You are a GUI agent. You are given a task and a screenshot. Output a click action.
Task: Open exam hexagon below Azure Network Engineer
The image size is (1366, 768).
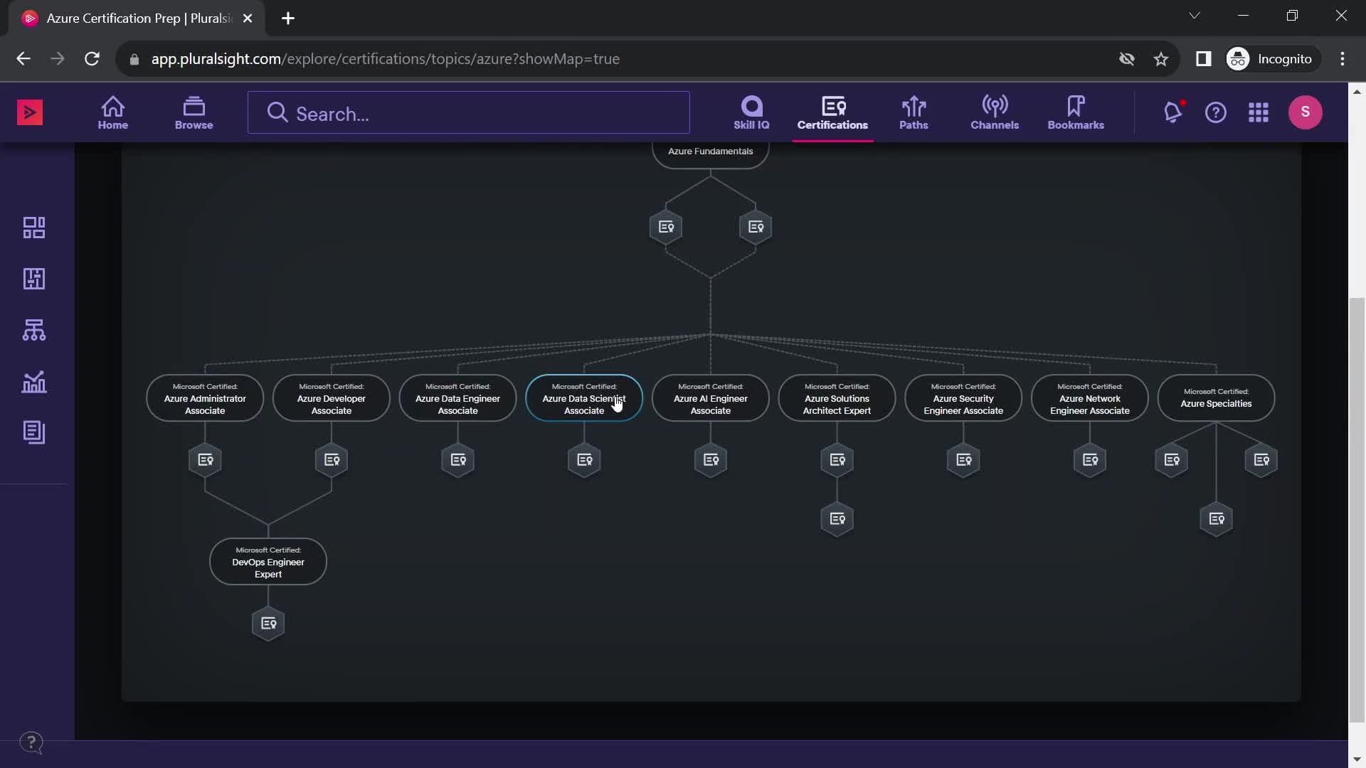tap(1090, 460)
